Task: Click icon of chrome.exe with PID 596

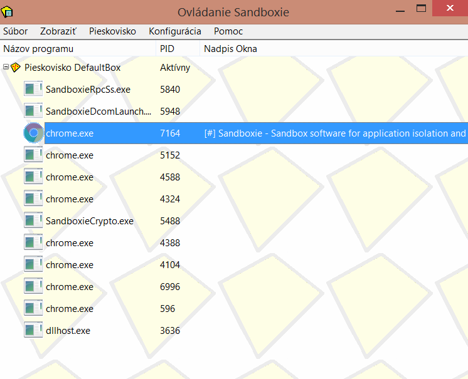Action: pos(33,308)
